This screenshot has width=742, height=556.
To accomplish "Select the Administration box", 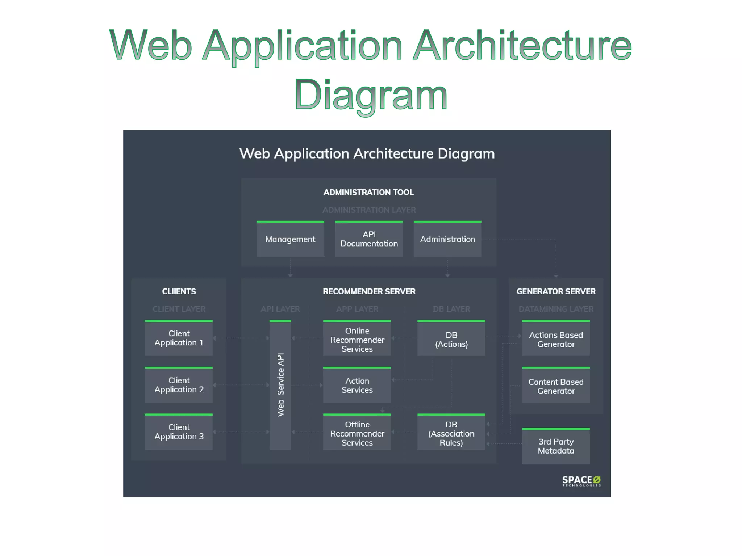I will point(447,239).
